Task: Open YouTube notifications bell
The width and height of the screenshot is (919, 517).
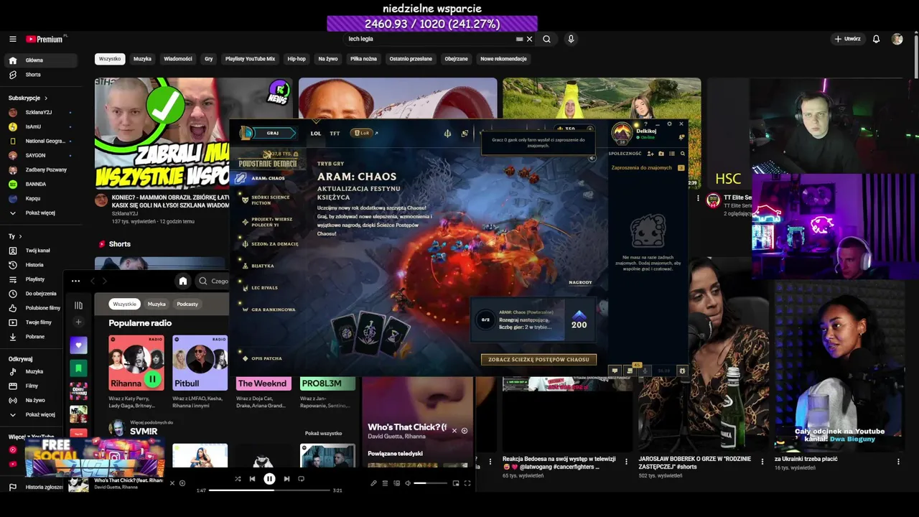Action: tap(876, 39)
